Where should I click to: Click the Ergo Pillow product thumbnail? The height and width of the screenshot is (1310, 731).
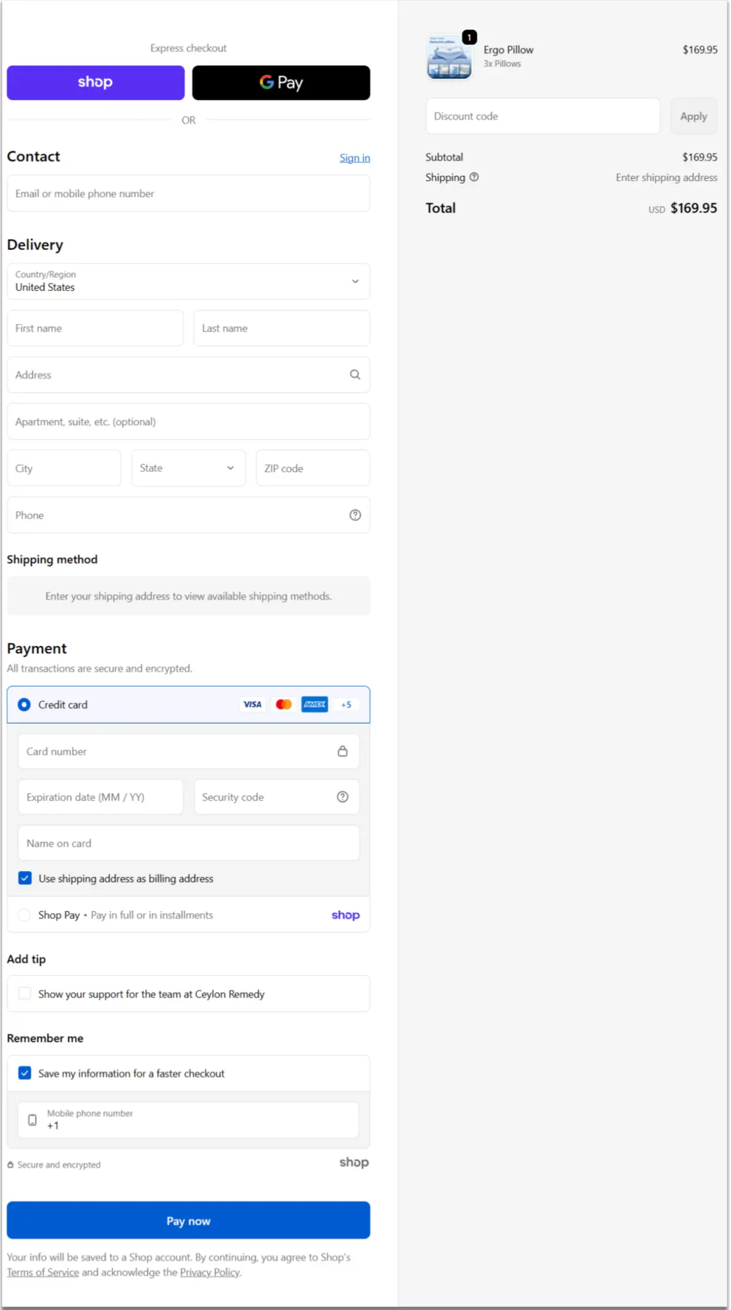click(x=449, y=57)
